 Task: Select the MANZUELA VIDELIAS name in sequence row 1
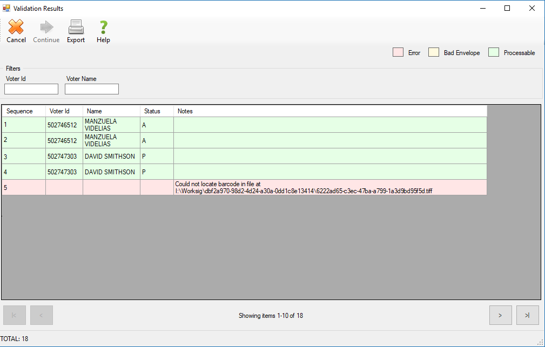coord(112,125)
